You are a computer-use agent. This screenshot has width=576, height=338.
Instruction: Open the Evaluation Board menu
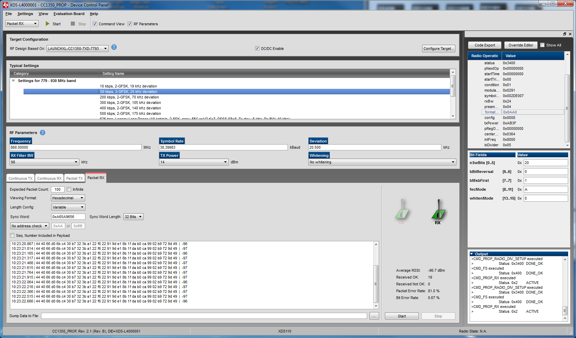coord(69,14)
